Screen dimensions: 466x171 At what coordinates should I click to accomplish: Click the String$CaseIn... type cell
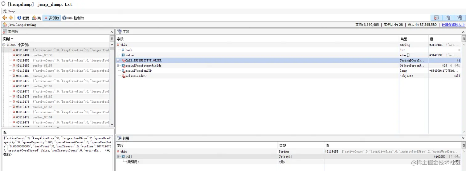click(413, 60)
